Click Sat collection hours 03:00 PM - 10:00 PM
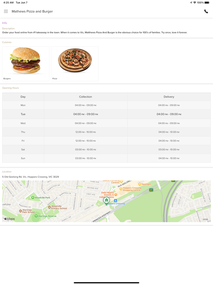The image size is (213, 285). click(86, 150)
